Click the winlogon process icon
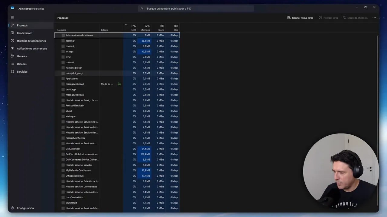 point(63,116)
